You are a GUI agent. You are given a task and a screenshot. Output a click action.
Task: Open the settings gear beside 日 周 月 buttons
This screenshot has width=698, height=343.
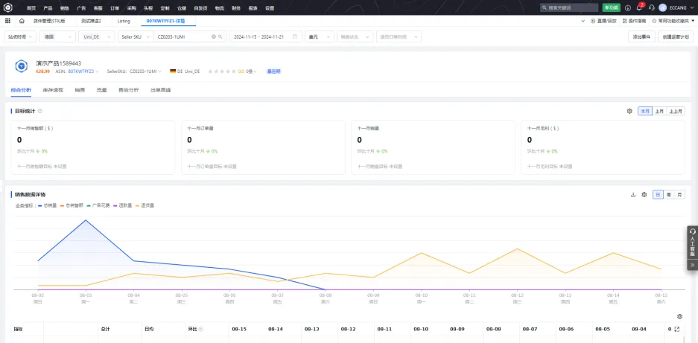[644, 194]
